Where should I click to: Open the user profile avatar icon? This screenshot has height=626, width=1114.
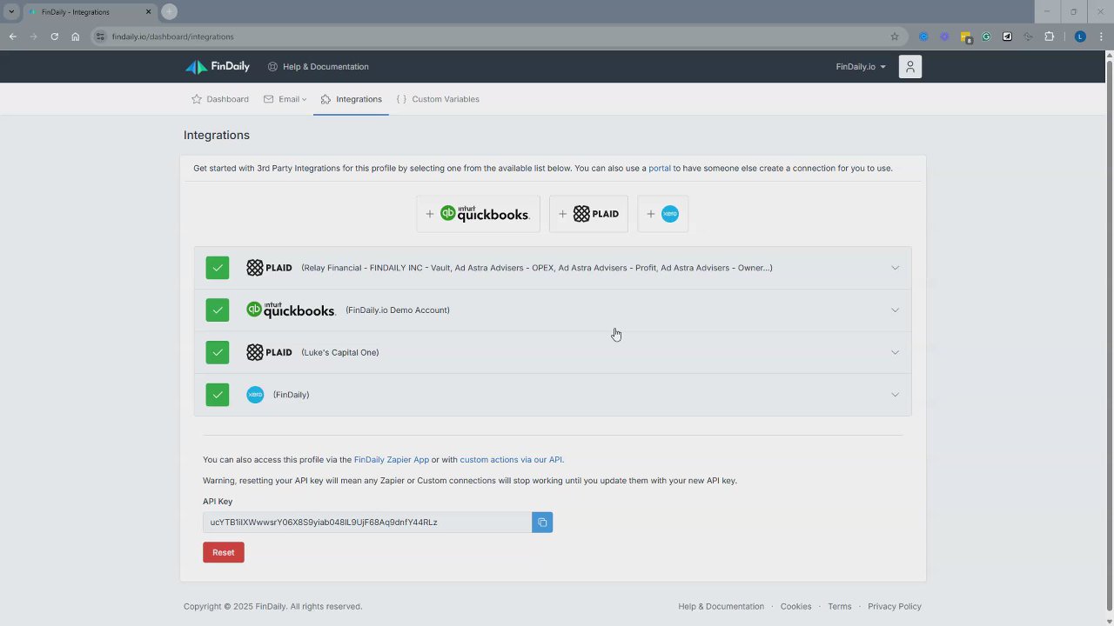click(x=909, y=67)
